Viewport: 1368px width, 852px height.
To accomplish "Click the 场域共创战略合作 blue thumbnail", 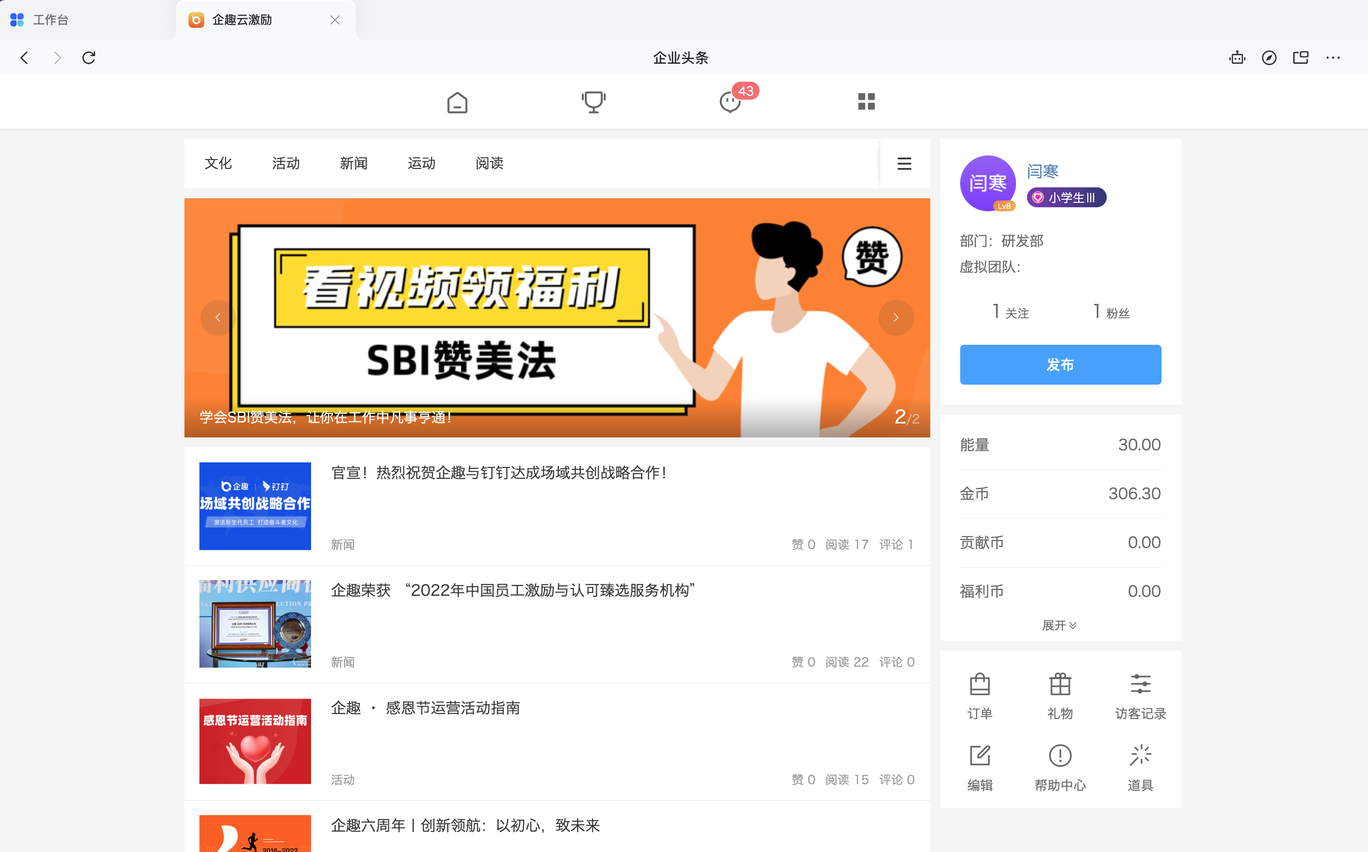I will tap(255, 506).
